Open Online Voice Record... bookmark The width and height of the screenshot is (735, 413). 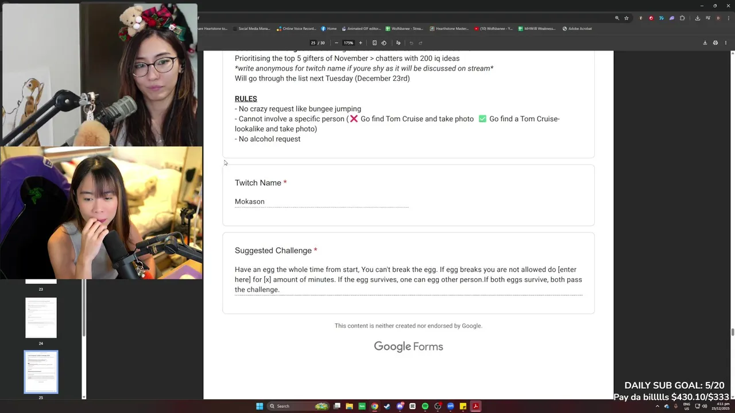point(296,29)
